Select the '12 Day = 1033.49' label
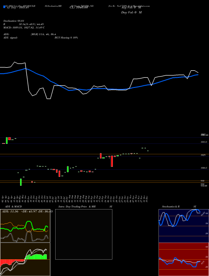 click(18, 8)
